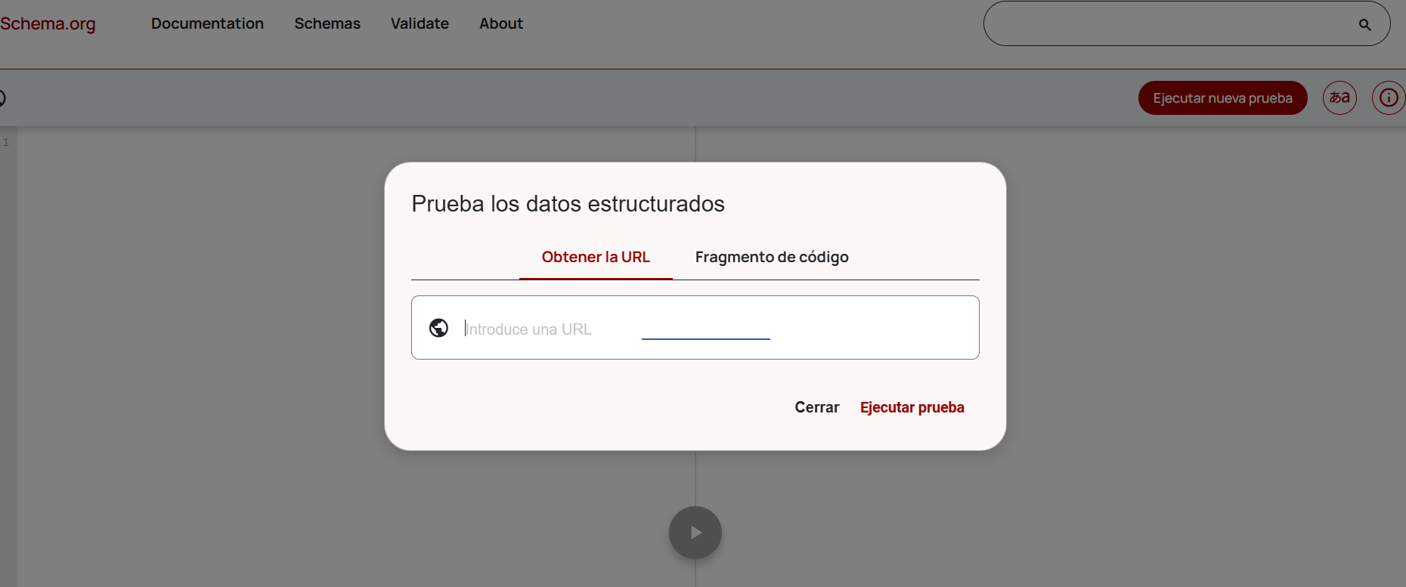Go to Schema.org home logo
Image resolution: width=1406 pixels, height=587 pixels.
point(48,23)
